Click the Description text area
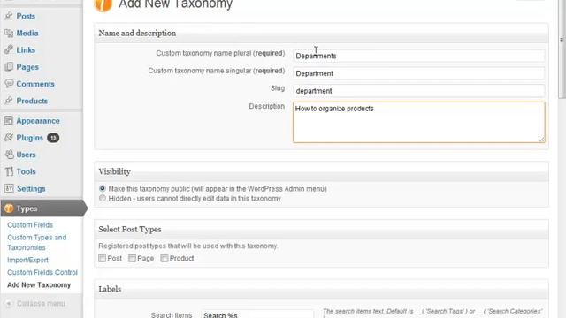This screenshot has width=566, height=318. 418,122
